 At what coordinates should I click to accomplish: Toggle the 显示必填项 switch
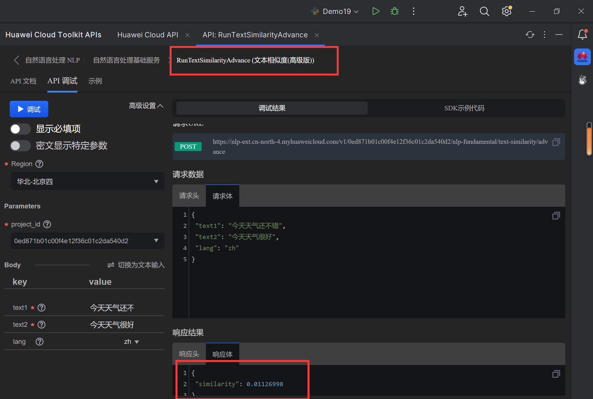(20, 129)
